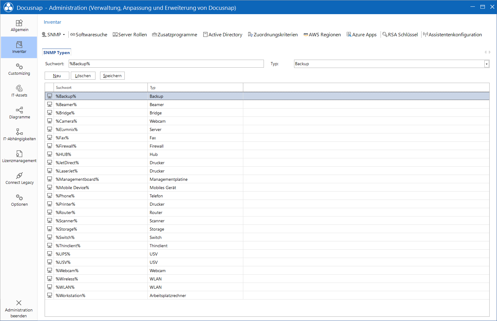Viewport: 497px width, 321px height.
Task: Expand the SNMP dropdown arrow
Action: tap(64, 34)
